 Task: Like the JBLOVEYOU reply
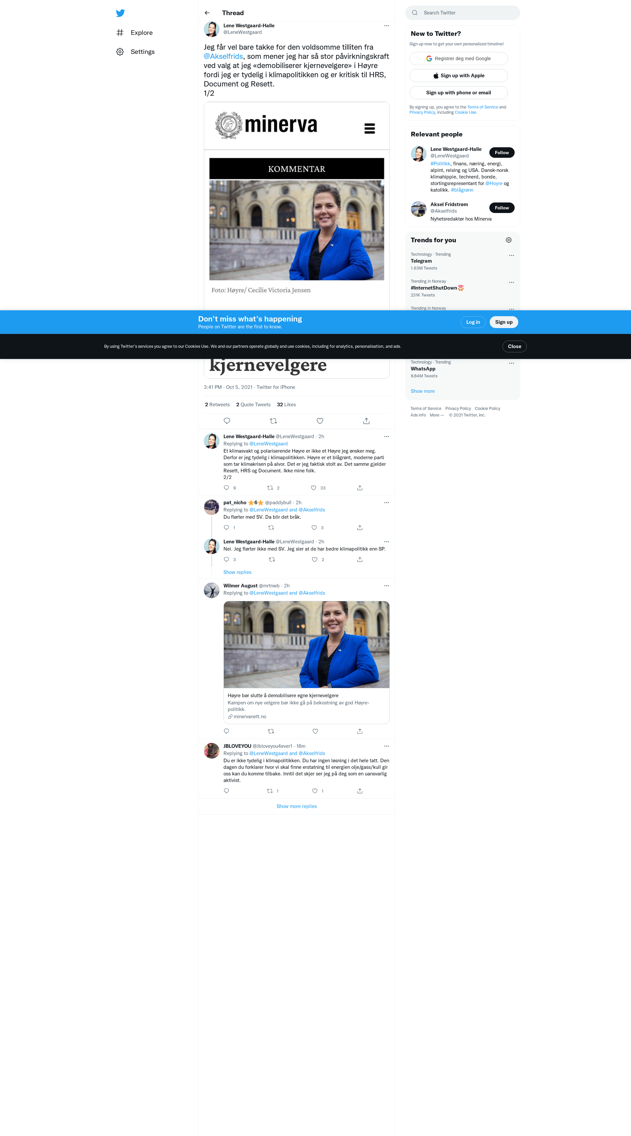(x=315, y=791)
